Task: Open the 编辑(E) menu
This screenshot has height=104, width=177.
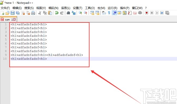Action: click(x=17, y=8)
